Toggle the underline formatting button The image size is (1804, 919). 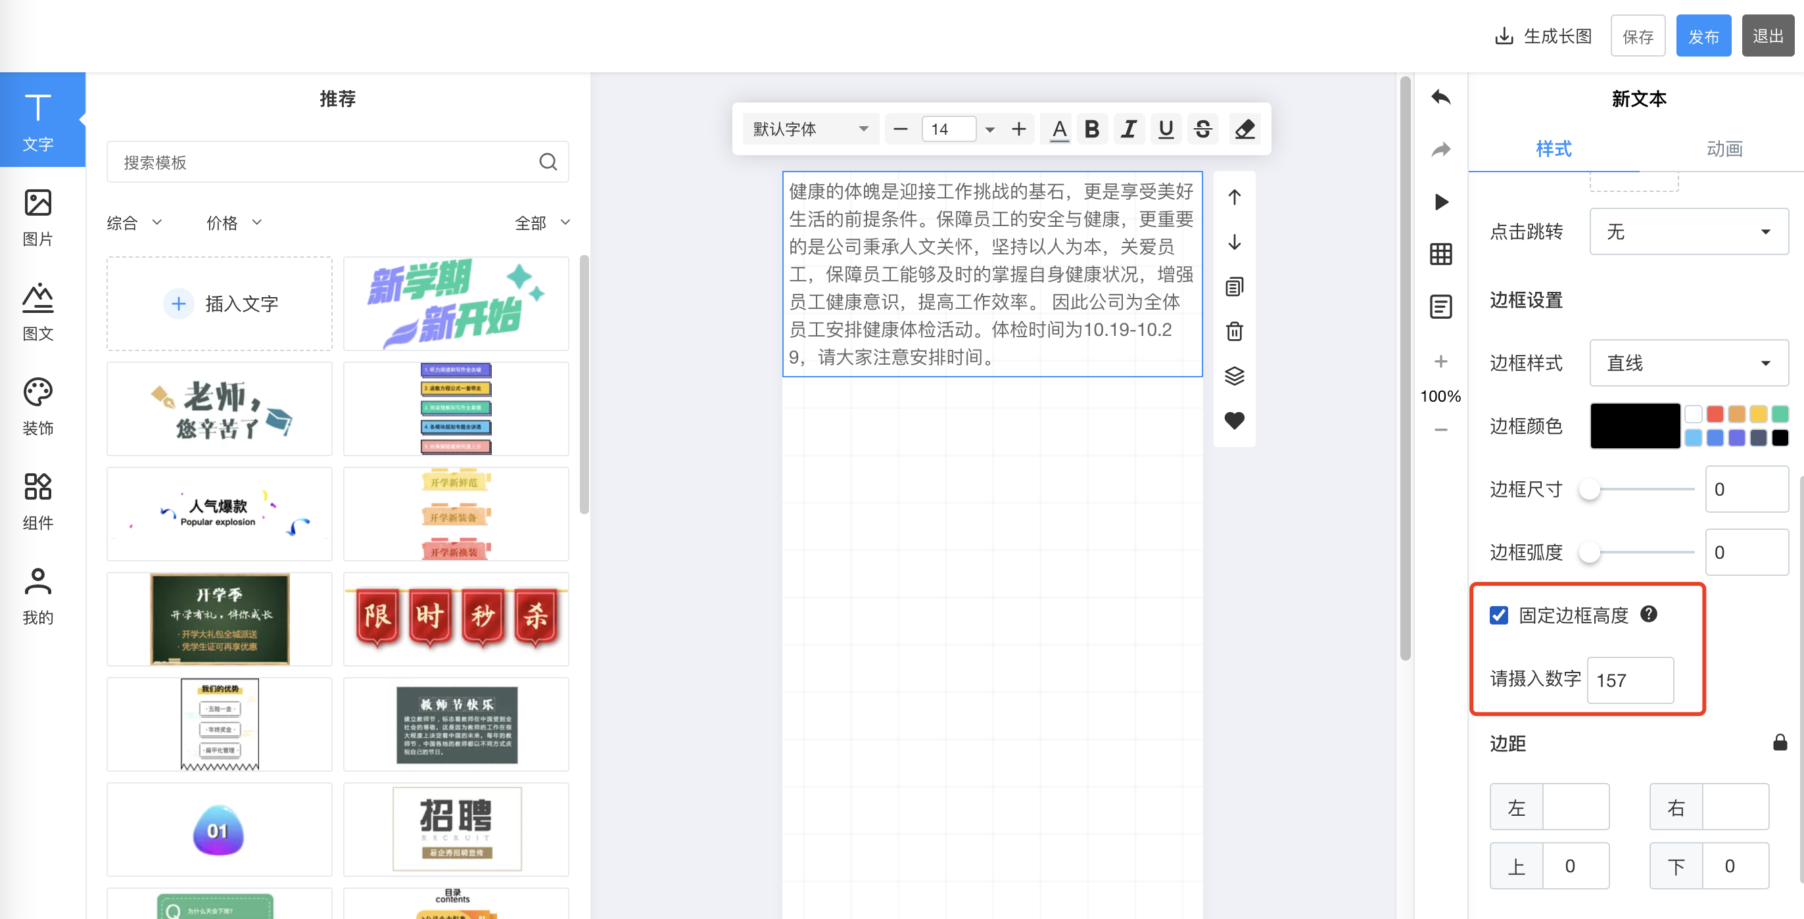[1166, 129]
